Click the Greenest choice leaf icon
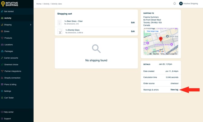The width and height of the screenshot is (203, 122). click(2, 64)
